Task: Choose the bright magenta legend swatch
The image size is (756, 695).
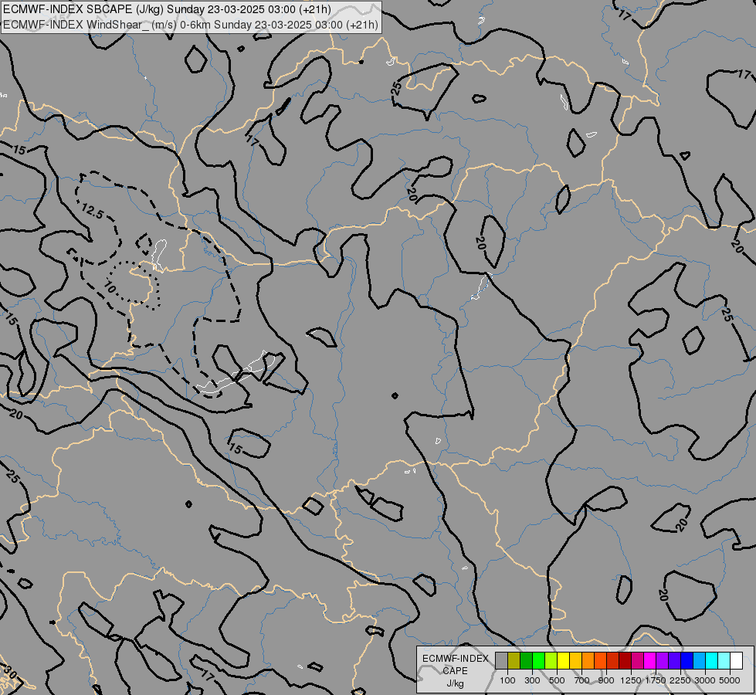Action: [x=649, y=660]
